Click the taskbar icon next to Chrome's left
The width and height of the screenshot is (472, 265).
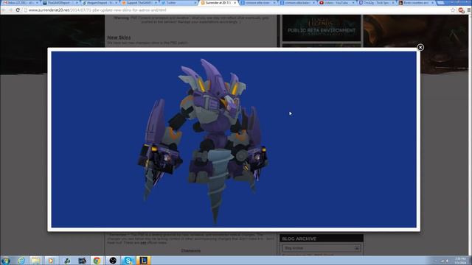click(x=82, y=261)
